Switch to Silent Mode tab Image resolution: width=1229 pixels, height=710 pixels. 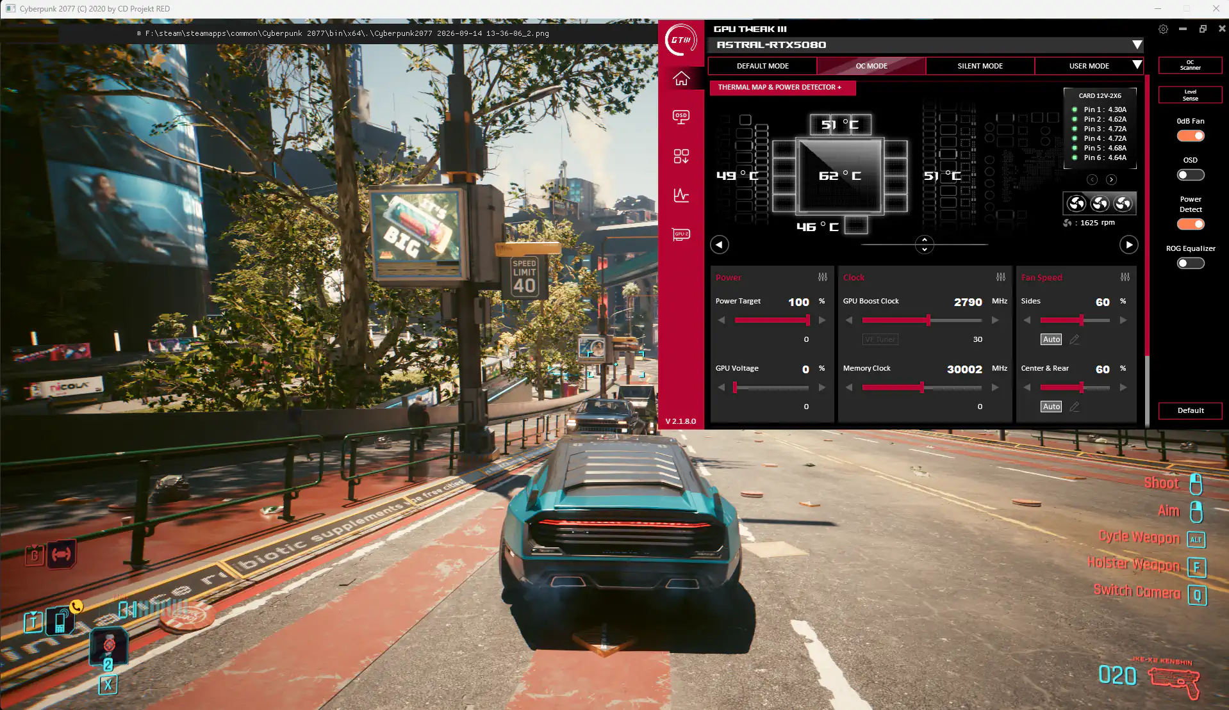[x=980, y=66]
